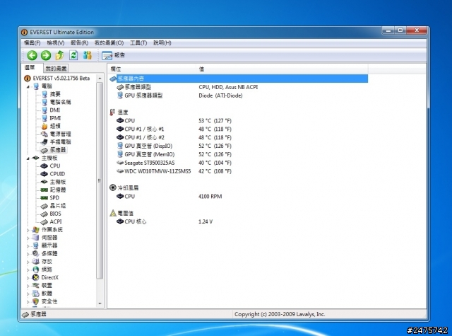Viewport: 452px width, 336px height.
Task: Select the CPU #1 / 核心 #2 row
Action: tap(239, 137)
